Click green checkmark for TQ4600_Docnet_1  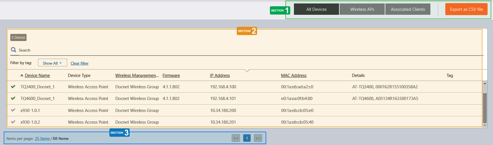[x=13, y=98]
